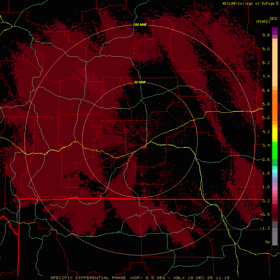Click the 5.8 scale value
The image size is (280, 280).
pos(266,104)
